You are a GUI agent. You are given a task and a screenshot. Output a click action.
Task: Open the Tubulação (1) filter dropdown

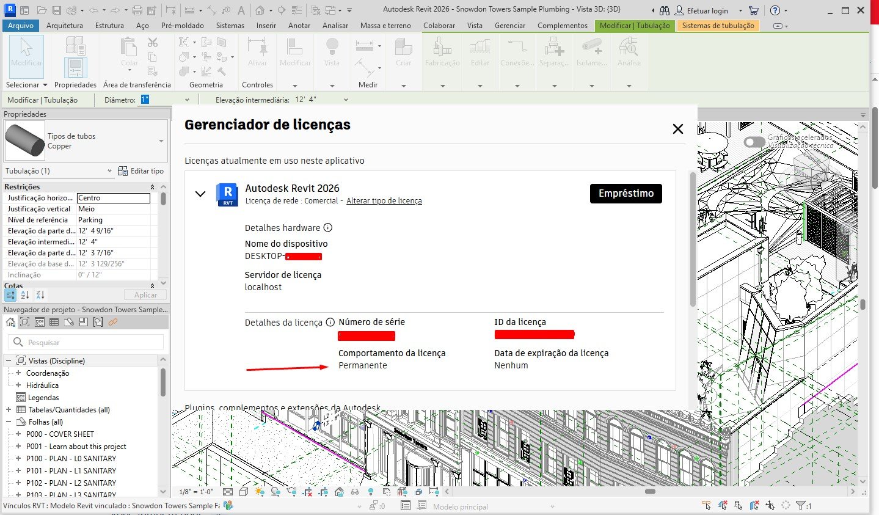(x=59, y=171)
